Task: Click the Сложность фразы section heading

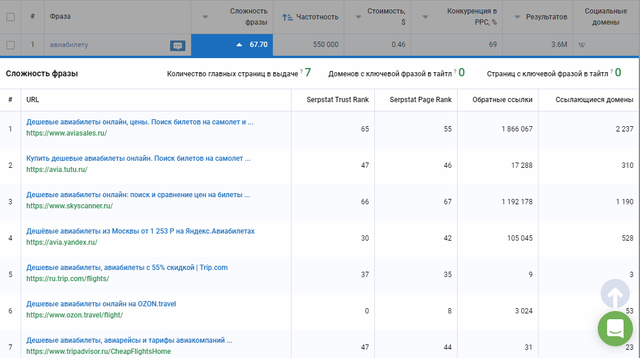Action: 42,74
